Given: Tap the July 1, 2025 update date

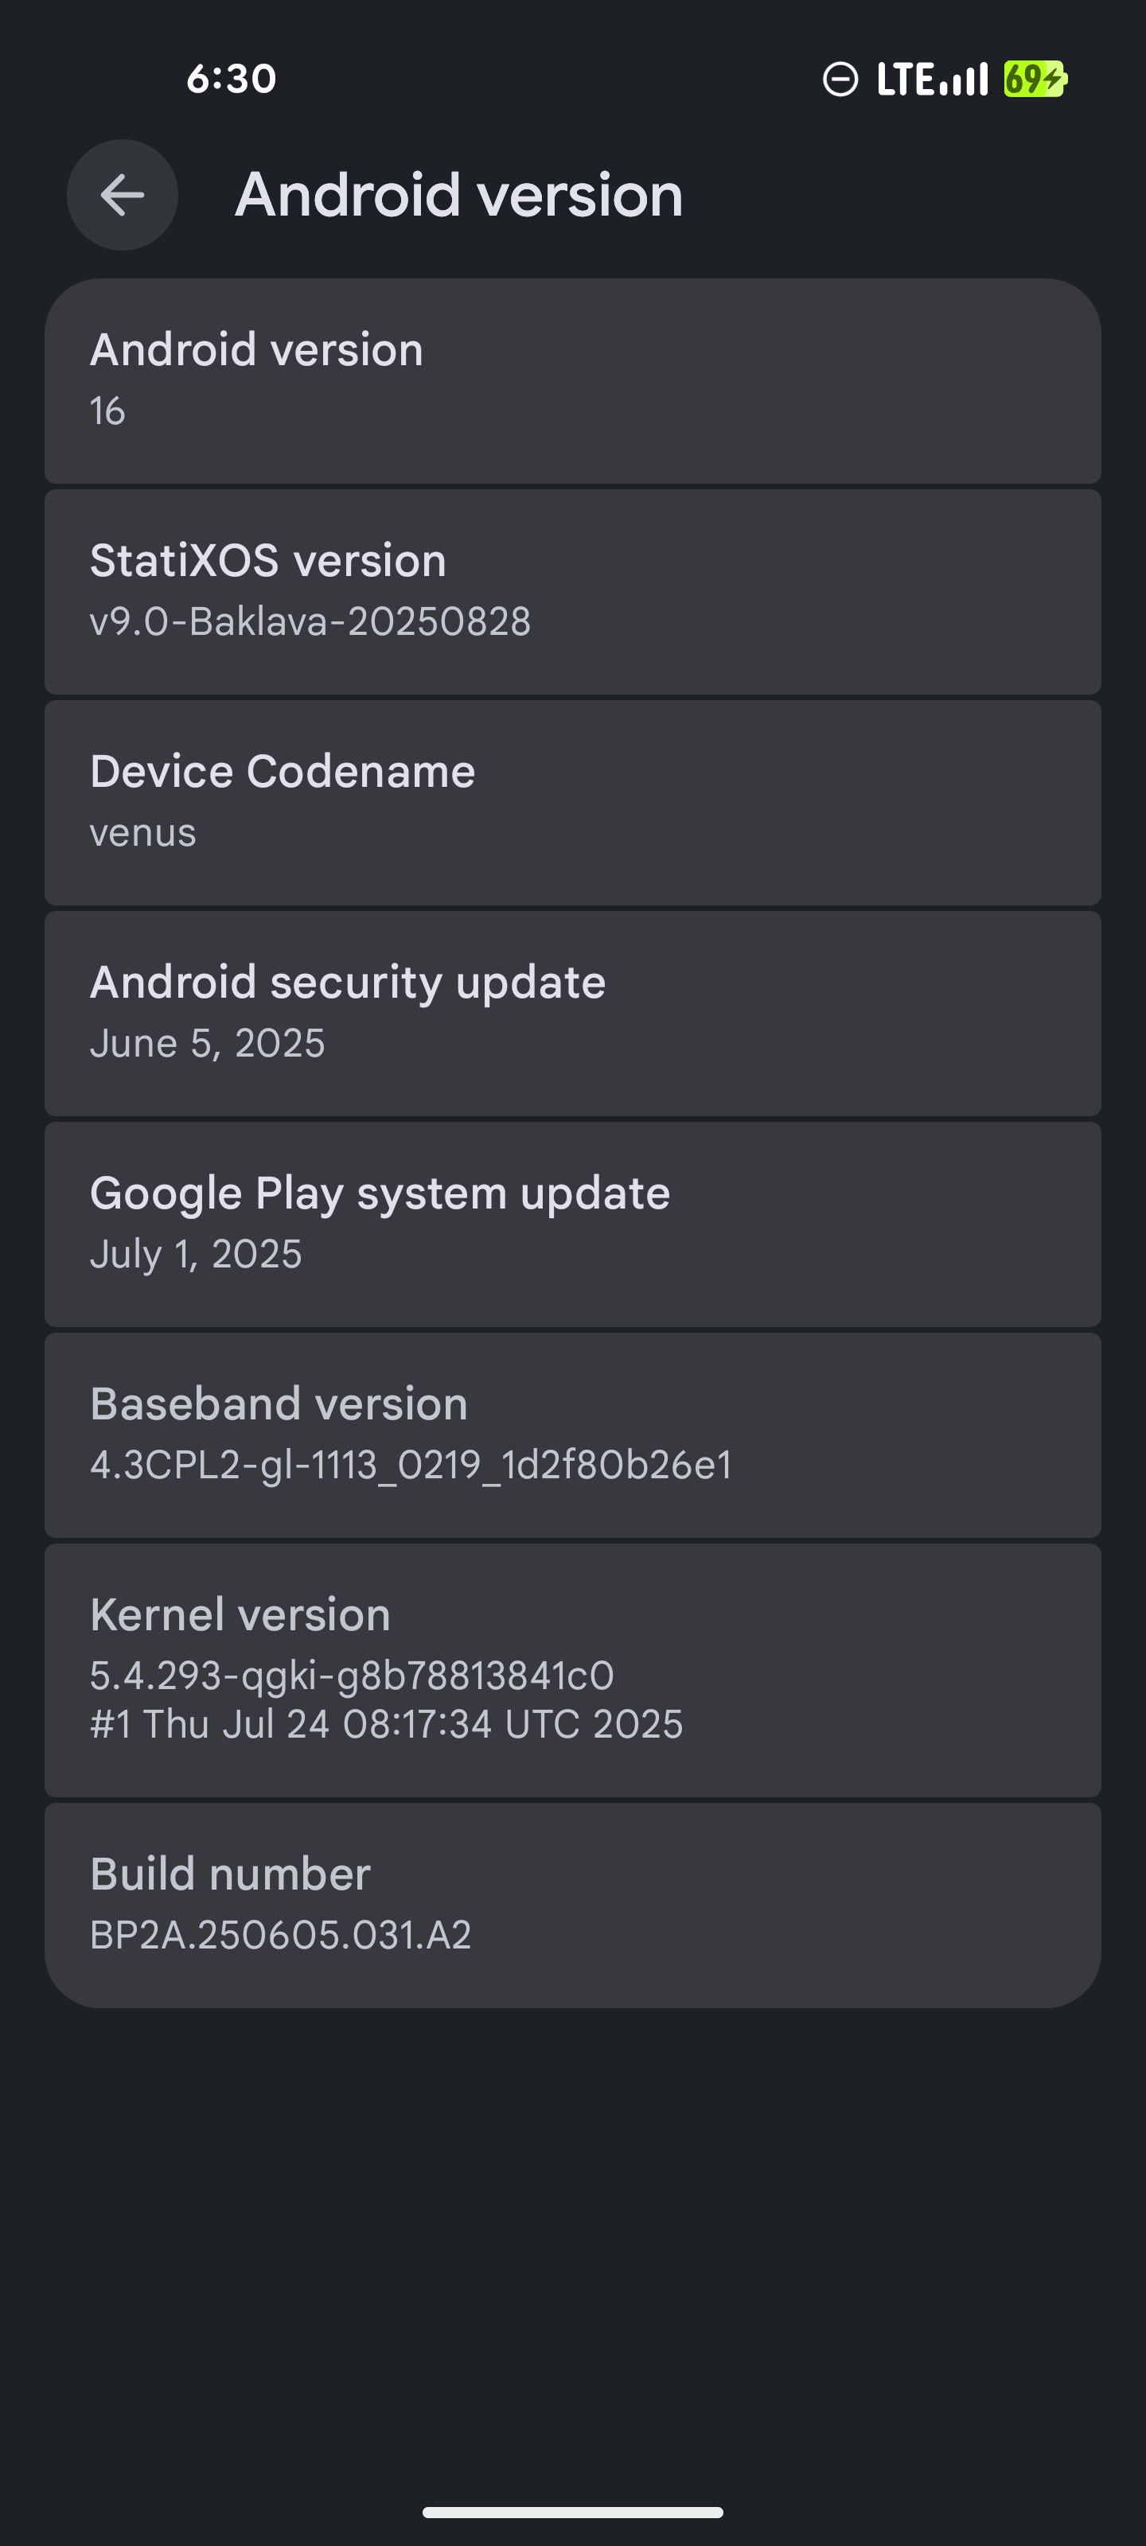Looking at the screenshot, I should click(x=196, y=1254).
